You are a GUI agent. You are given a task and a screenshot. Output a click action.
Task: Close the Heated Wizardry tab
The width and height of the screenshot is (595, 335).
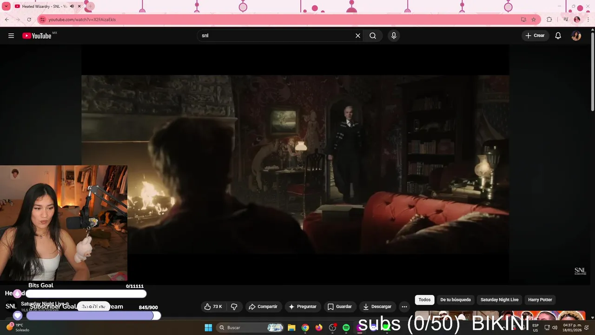coord(79,7)
